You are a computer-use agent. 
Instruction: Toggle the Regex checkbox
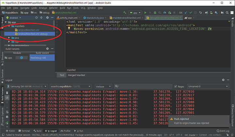(x=176, y=86)
